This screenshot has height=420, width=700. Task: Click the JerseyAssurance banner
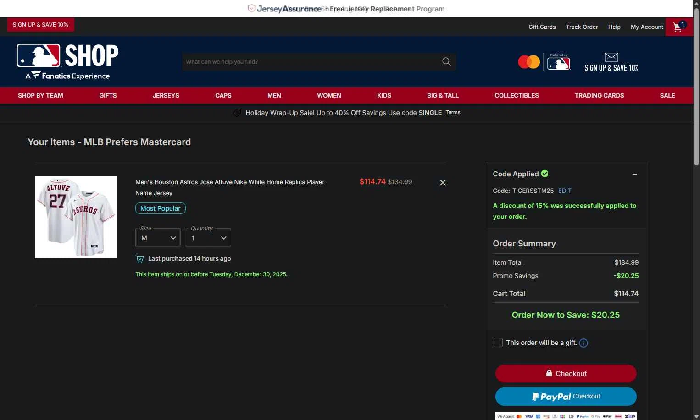346,9
